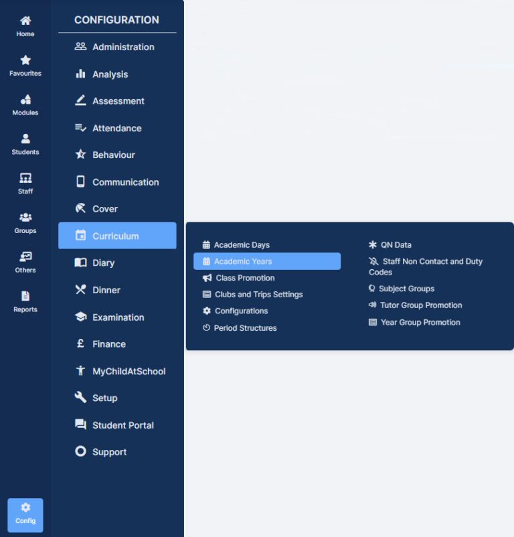This screenshot has height=537, width=514.
Task: Open the Favourites star icon
Action: [25, 60]
